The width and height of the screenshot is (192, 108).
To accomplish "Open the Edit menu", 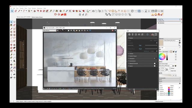I will click(14, 8).
